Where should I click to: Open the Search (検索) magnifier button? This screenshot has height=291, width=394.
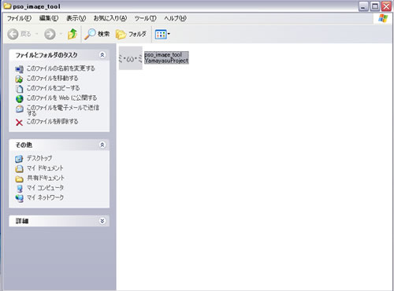point(97,34)
